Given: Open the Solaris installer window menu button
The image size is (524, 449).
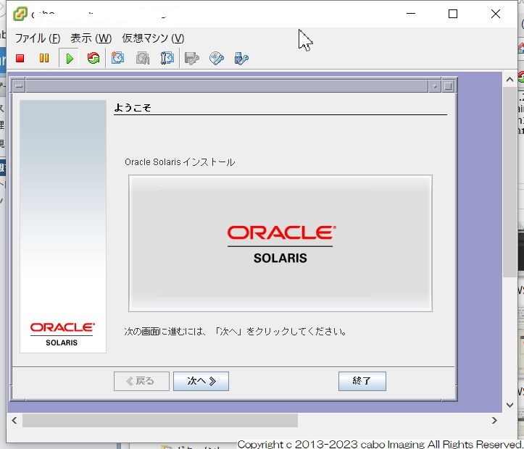Looking at the screenshot, I should pos(19,86).
